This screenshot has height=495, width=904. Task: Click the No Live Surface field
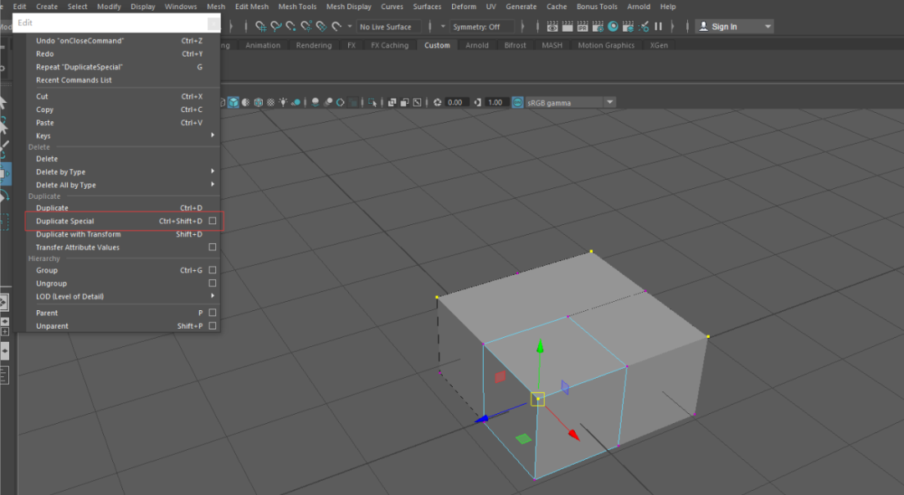pyautogui.click(x=389, y=27)
